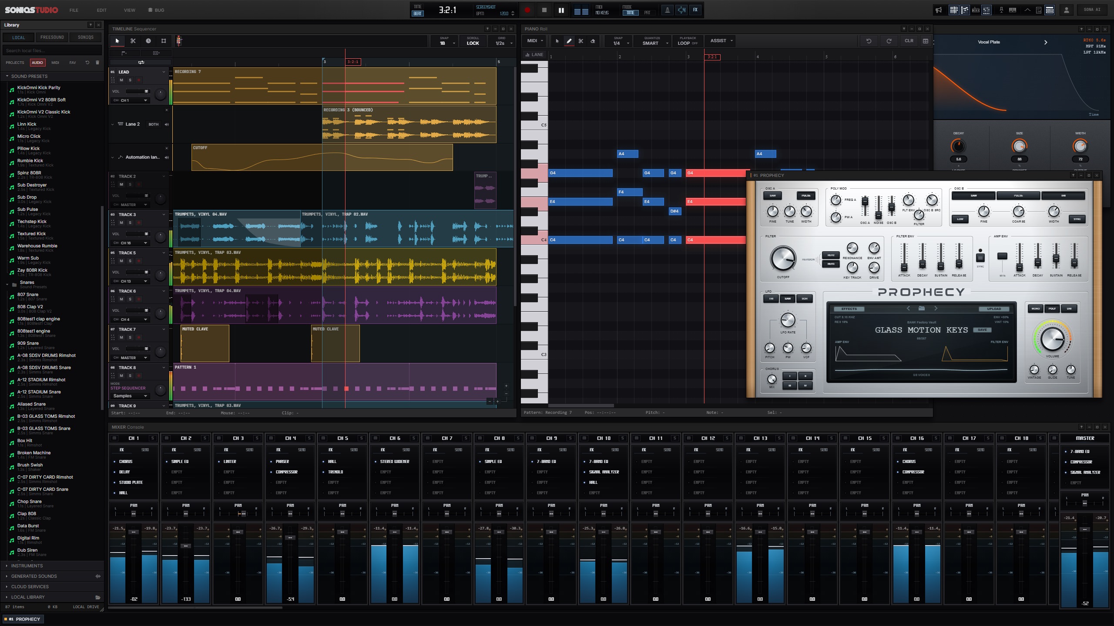
Task: Toggle the mixer faders panel icon in top bar
Action: [986, 10]
